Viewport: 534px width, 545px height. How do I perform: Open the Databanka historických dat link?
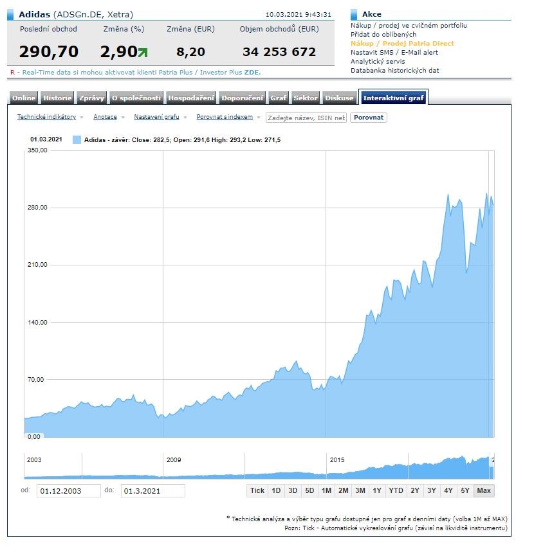(394, 71)
